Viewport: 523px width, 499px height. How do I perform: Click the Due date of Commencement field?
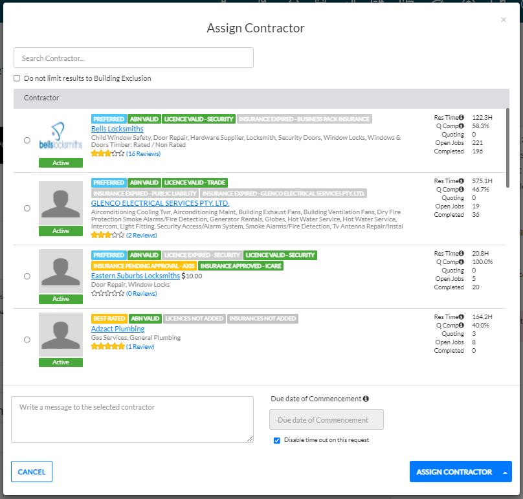pos(326,419)
